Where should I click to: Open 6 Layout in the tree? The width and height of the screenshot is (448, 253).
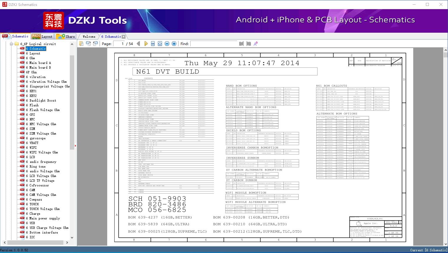coord(33,53)
